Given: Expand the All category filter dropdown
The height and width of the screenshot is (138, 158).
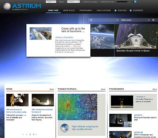Looking at the screenshot, I should coord(104,20).
